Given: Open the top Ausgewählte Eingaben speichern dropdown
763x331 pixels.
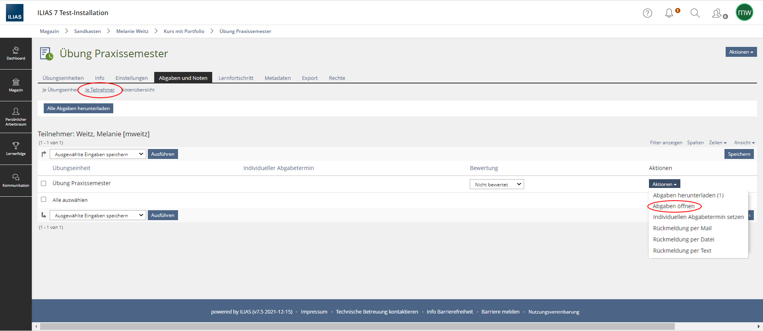Looking at the screenshot, I should [x=98, y=154].
